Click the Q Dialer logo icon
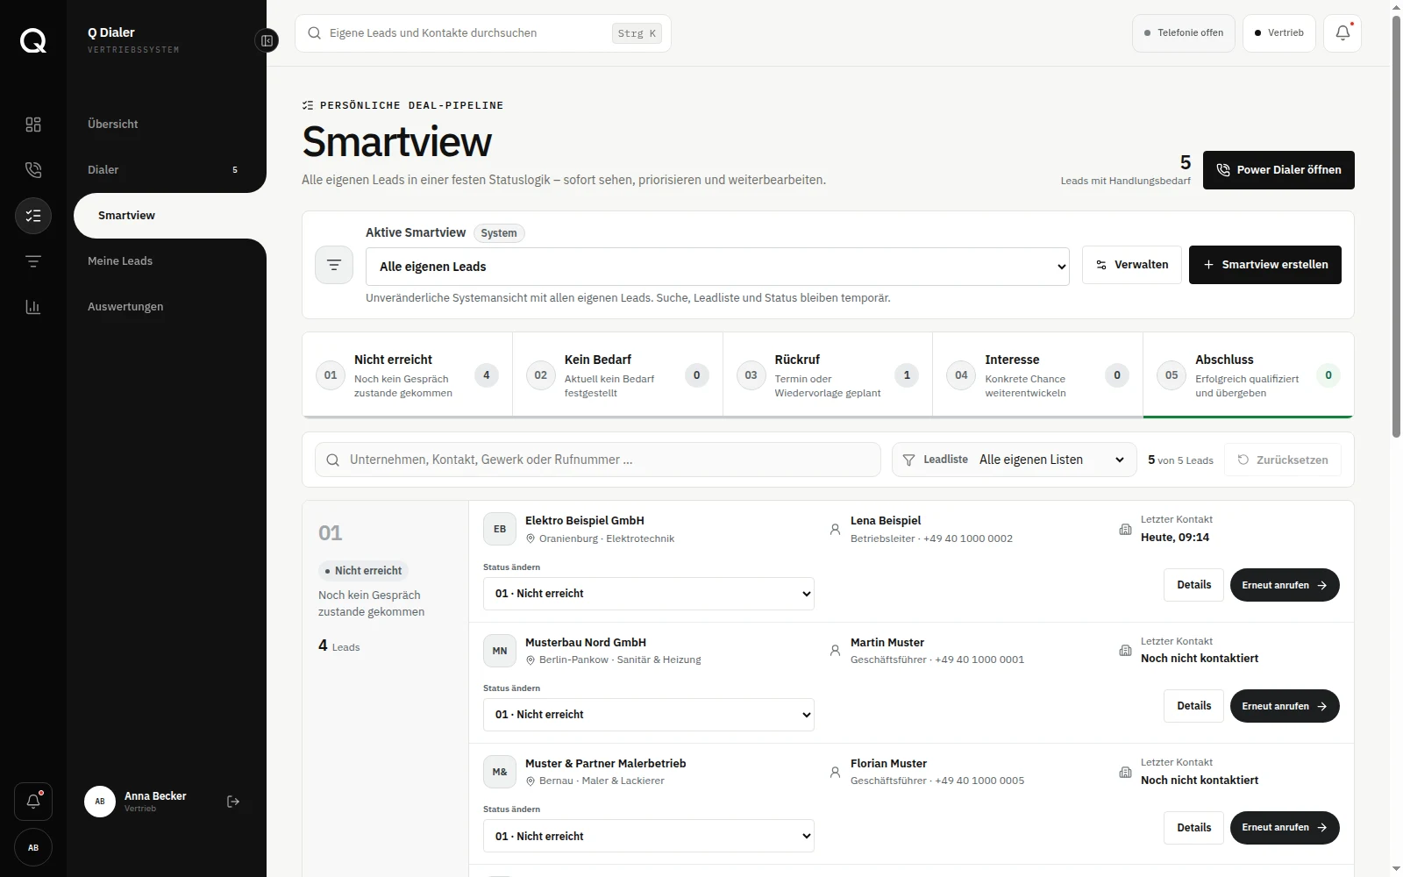This screenshot has width=1403, height=877. click(x=33, y=40)
